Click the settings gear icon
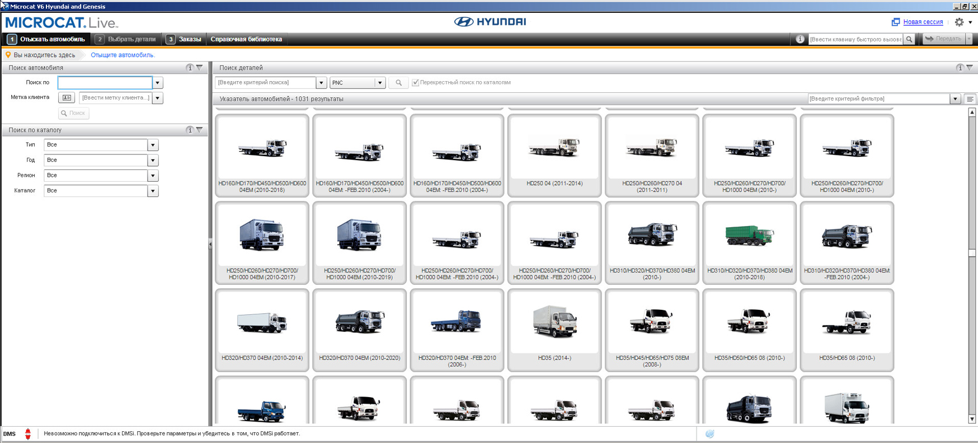Viewport: 978px width, 443px height. tap(959, 22)
